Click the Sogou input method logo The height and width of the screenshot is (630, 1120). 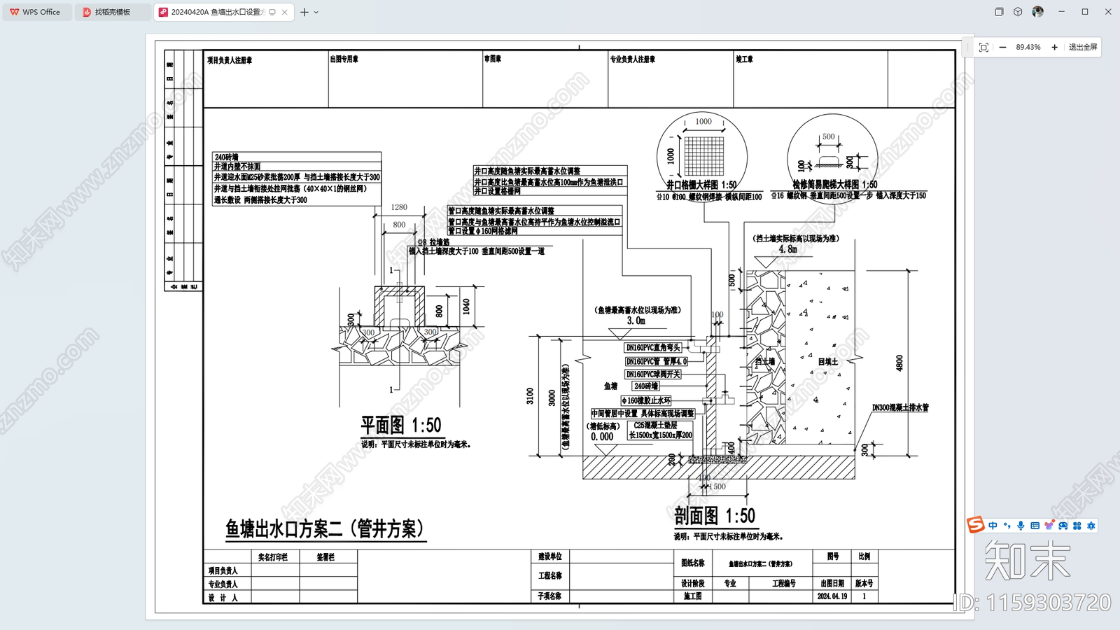pos(975,525)
